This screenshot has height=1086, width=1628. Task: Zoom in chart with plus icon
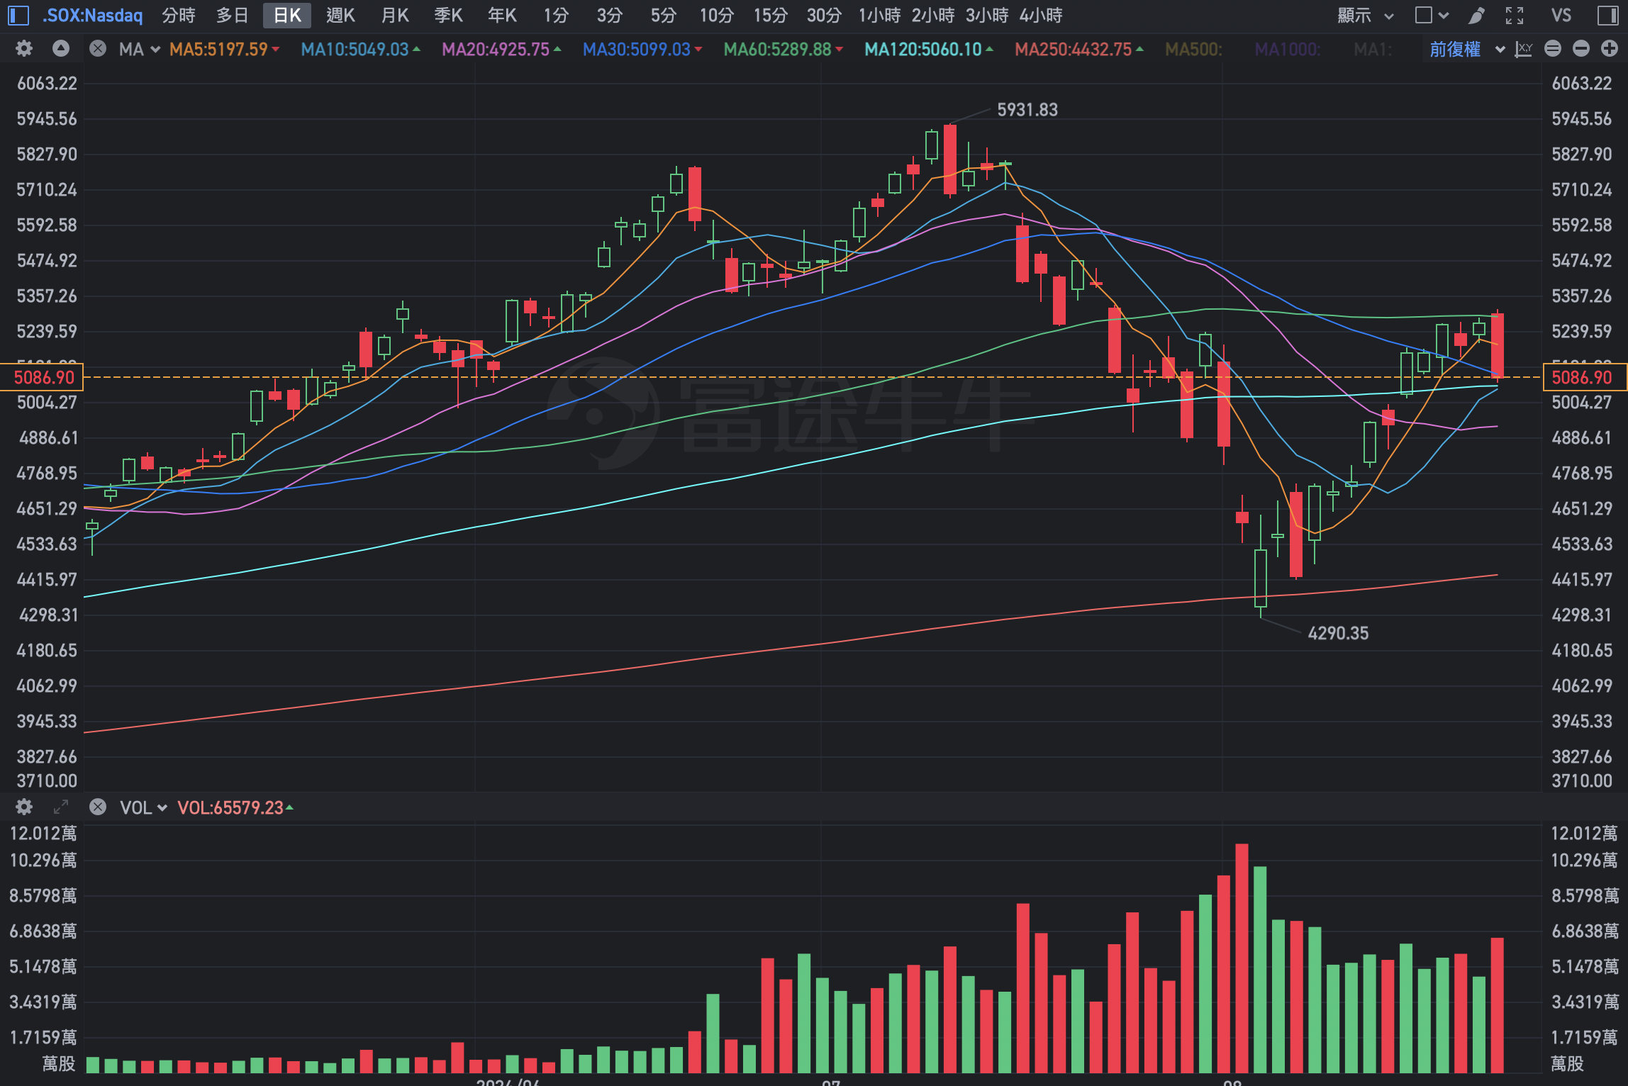click(x=1610, y=49)
